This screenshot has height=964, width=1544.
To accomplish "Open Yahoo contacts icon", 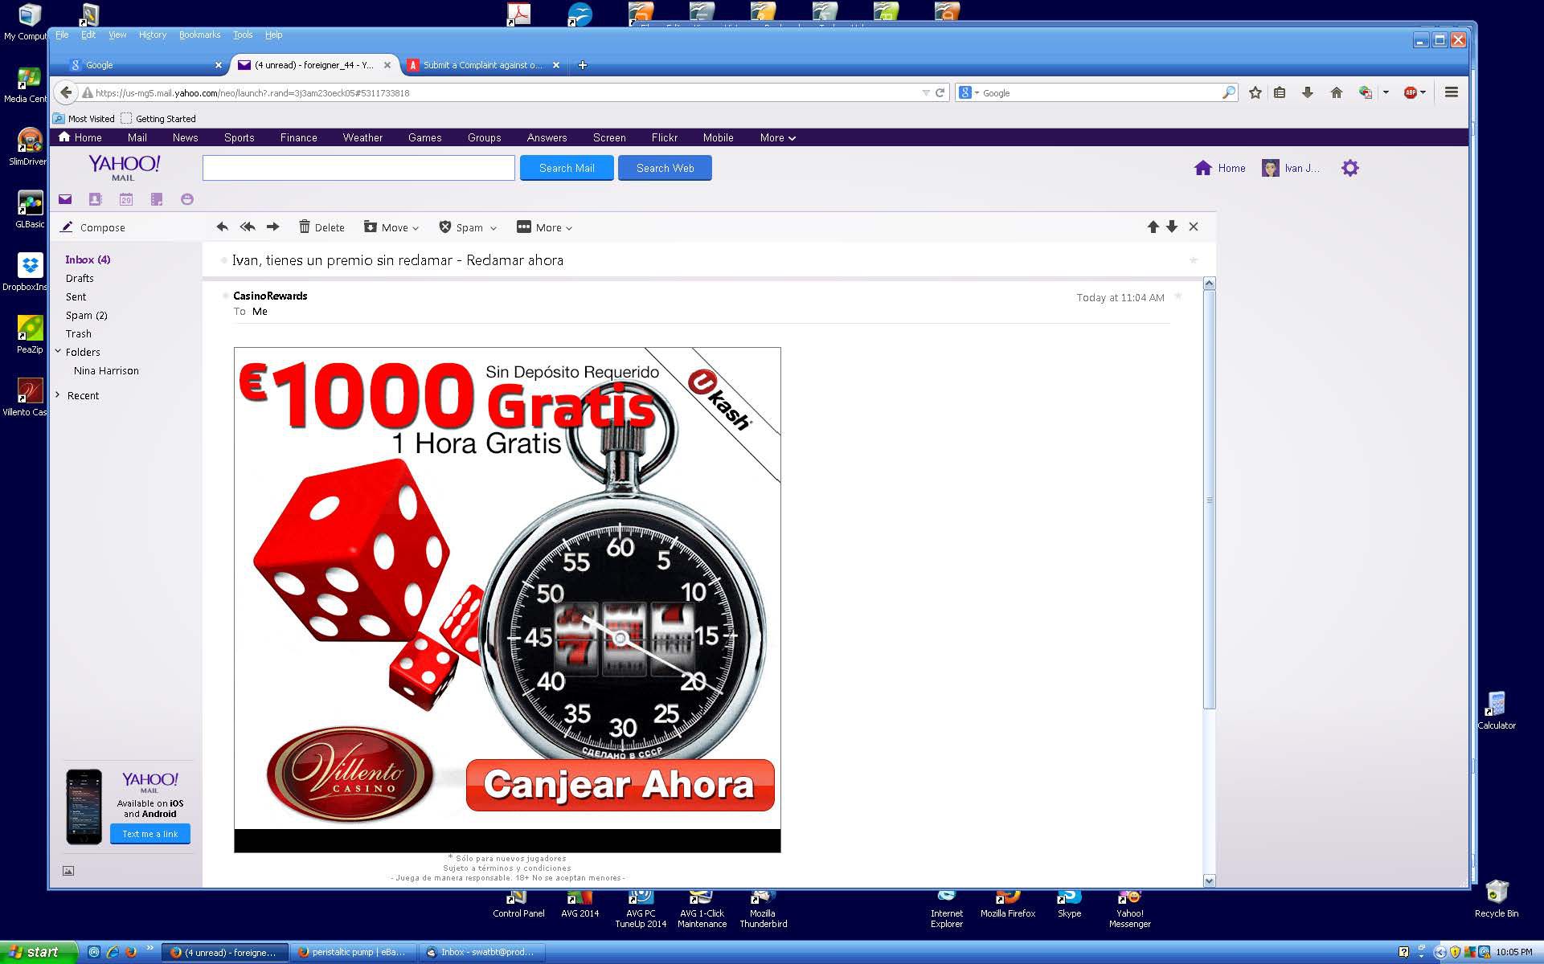I will (x=95, y=199).
